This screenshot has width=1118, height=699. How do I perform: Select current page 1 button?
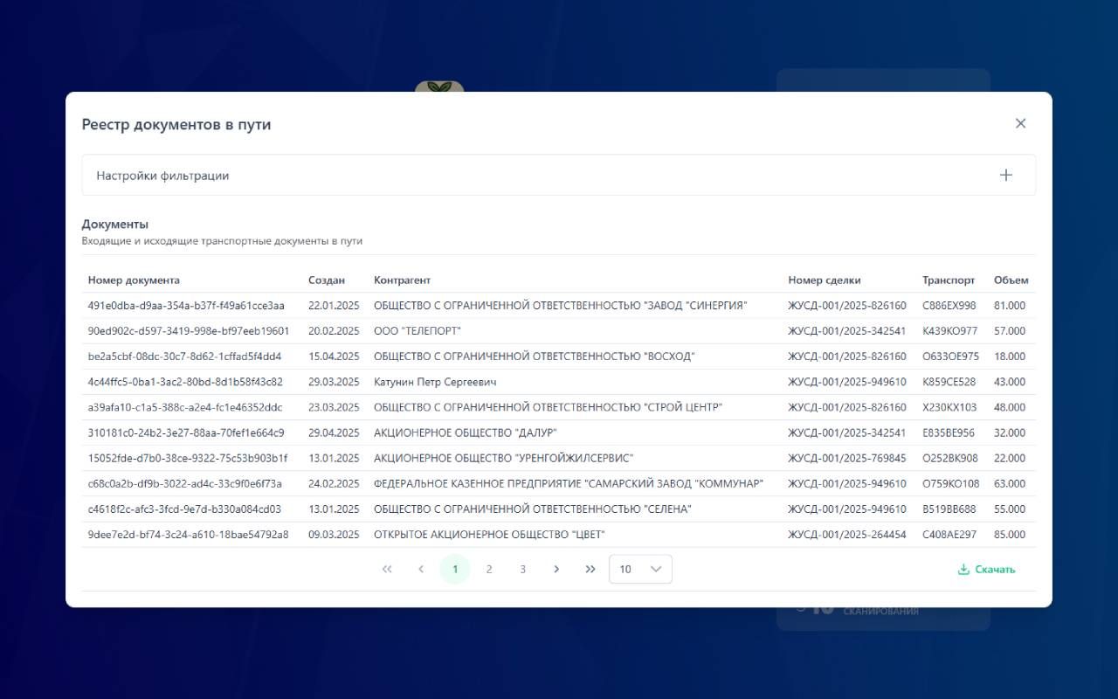click(455, 569)
